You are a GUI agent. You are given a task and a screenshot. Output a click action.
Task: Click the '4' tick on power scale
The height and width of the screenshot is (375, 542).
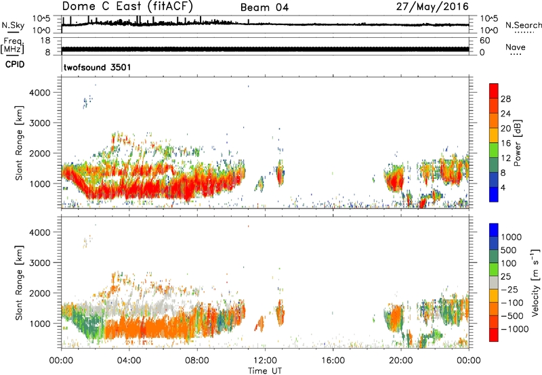[x=503, y=187]
